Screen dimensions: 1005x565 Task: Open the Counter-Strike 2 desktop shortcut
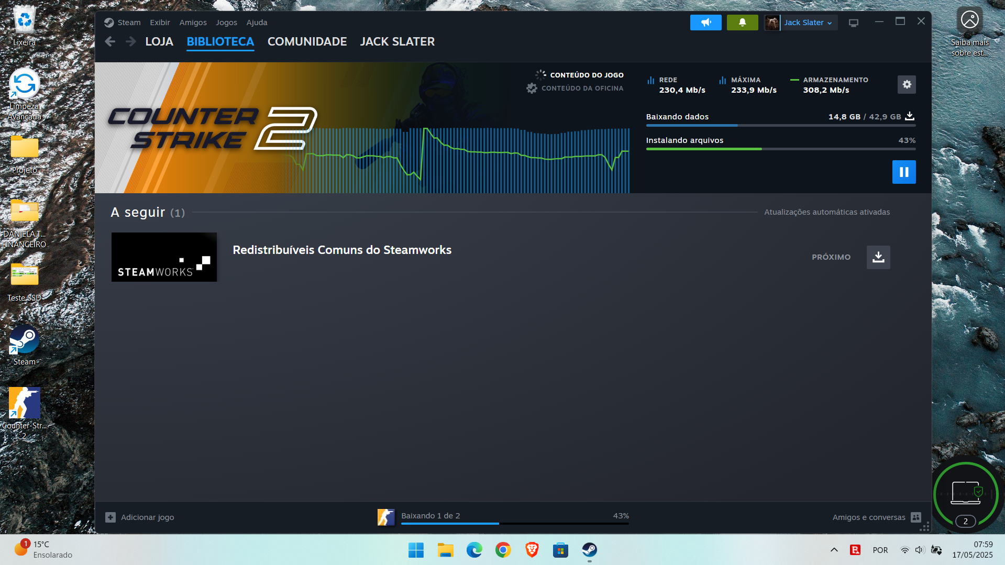pos(24,414)
